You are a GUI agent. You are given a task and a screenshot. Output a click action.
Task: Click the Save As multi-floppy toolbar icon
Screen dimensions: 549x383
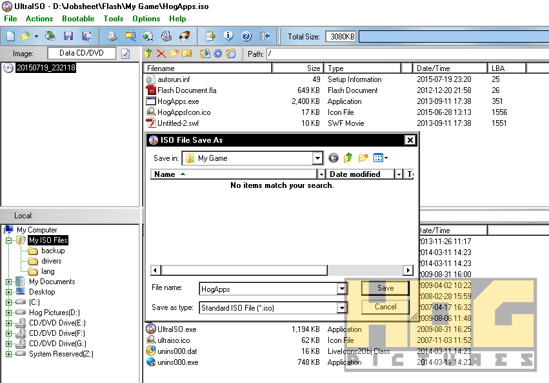pyautogui.click(x=86, y=36)
